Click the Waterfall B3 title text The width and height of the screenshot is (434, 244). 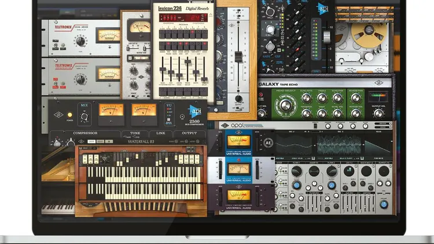pos(141,141)
